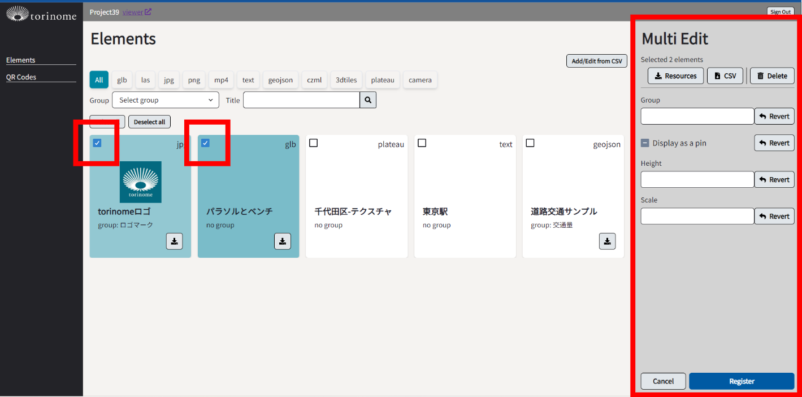
Task: Revert the Height field
Action: [774, 180]
